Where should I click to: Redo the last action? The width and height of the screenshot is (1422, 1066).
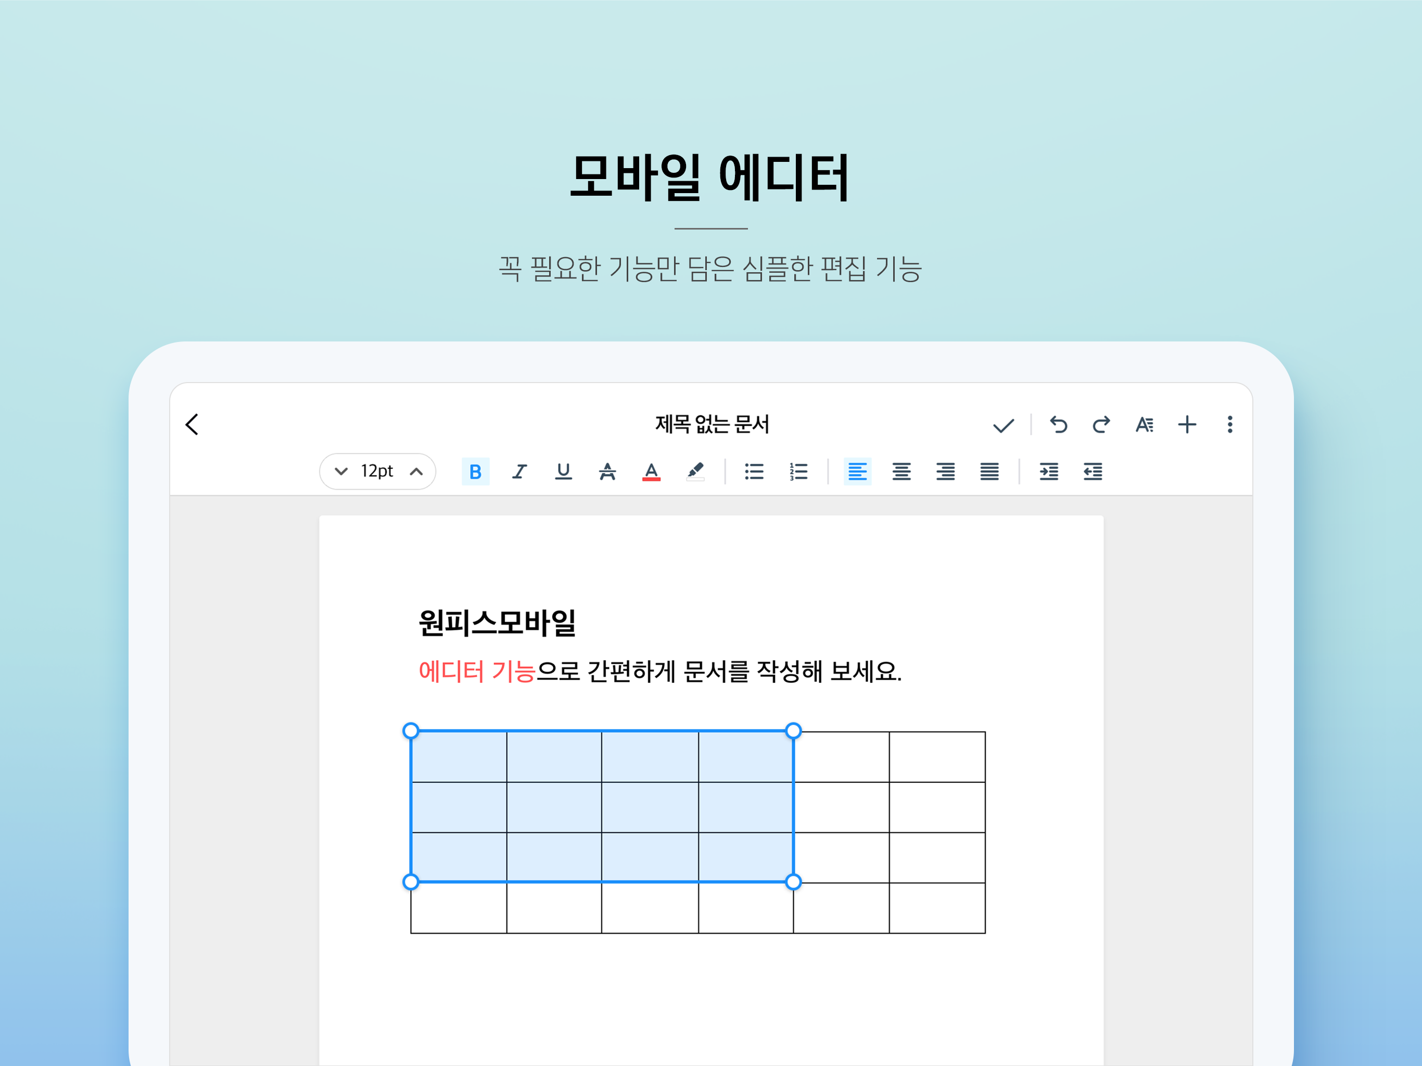[x=1101, y=424]
